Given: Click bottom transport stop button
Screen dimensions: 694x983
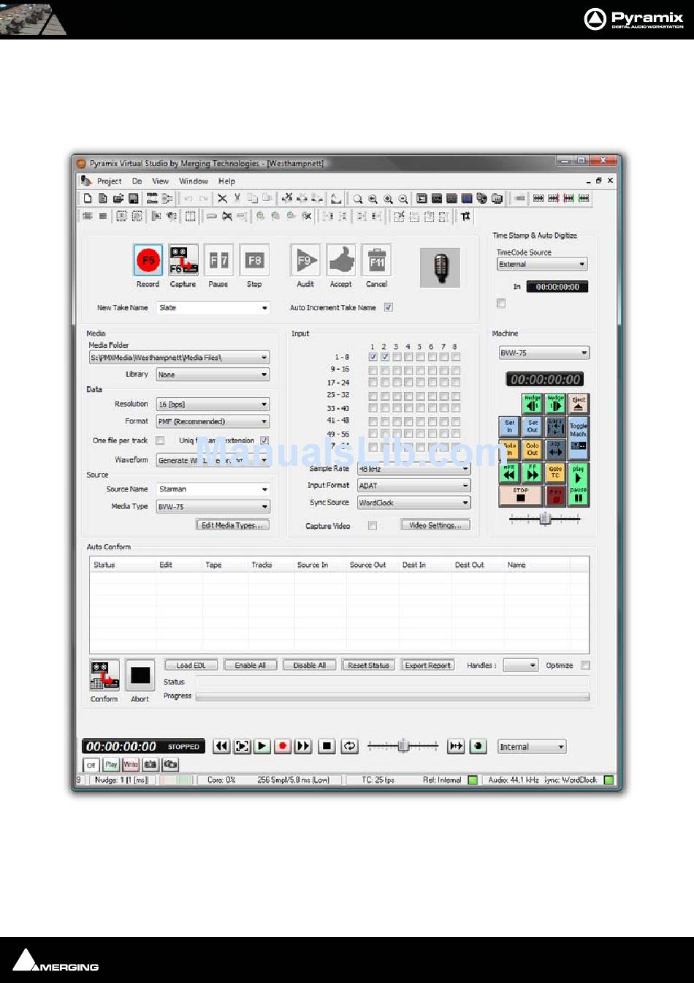Looking at the screenshot, I should pos(327,746).
